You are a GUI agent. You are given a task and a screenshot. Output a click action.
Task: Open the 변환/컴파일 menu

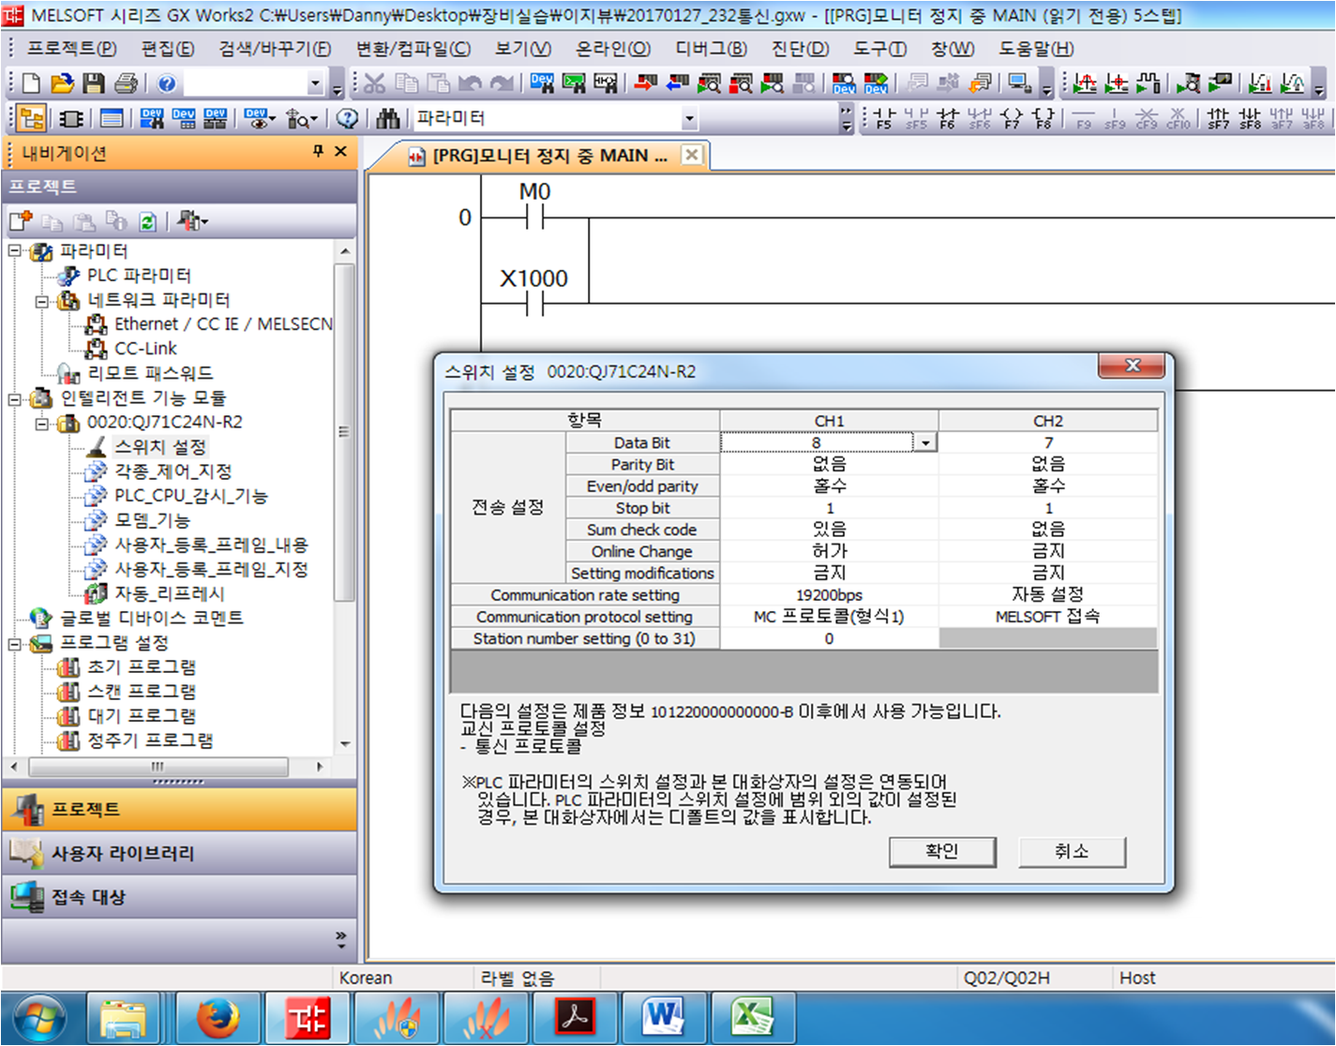413,49
